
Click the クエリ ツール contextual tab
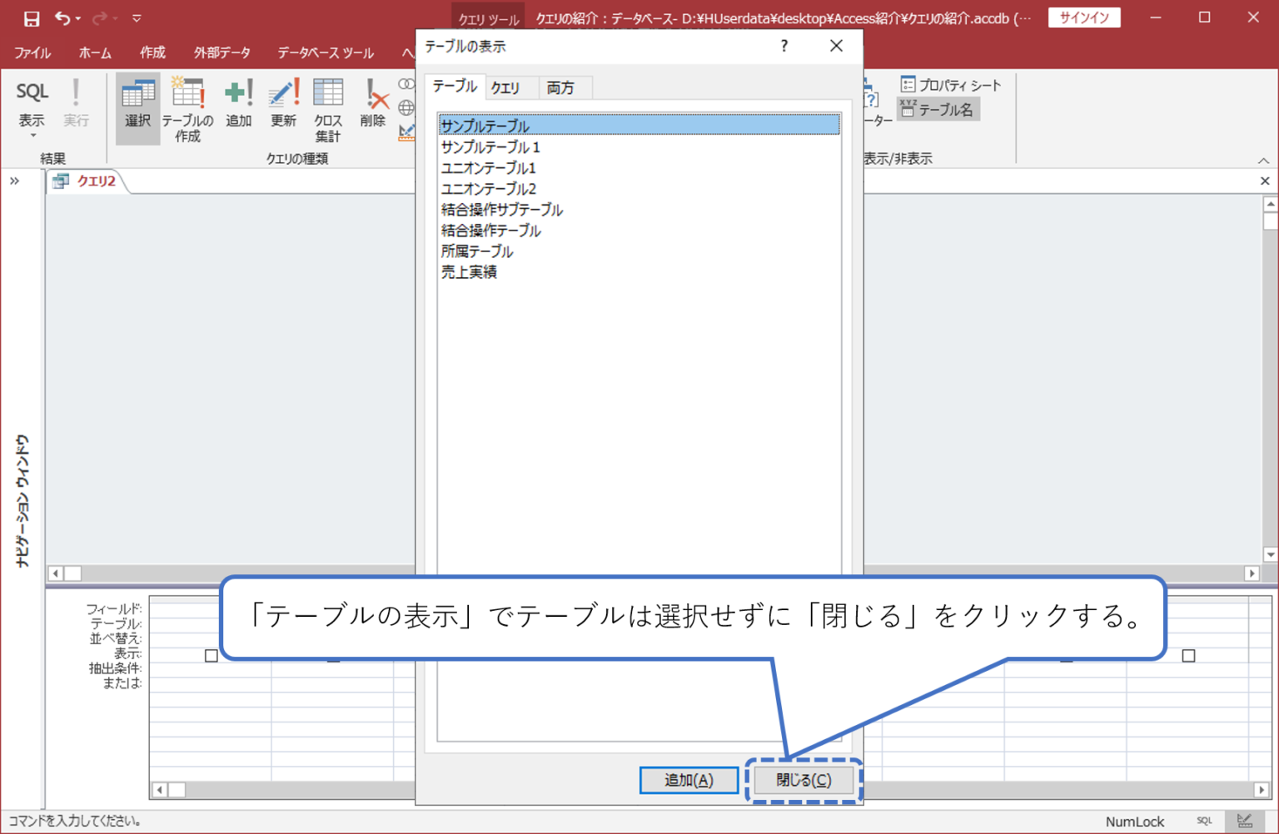(x=489, y=18)
